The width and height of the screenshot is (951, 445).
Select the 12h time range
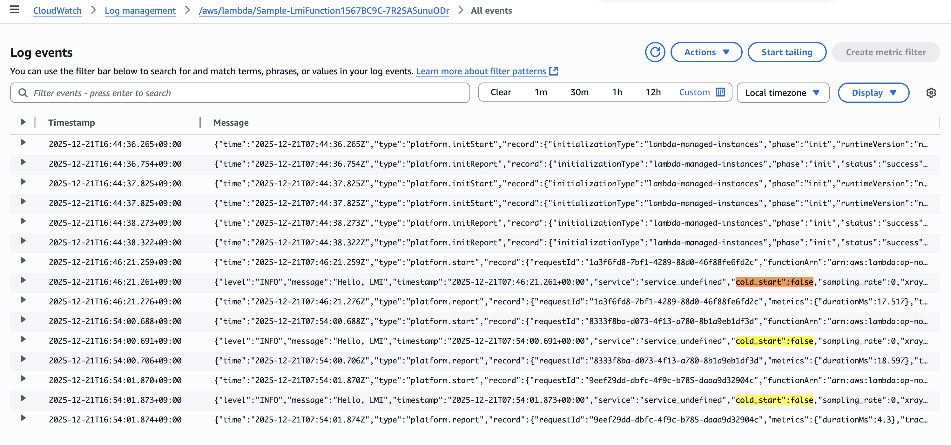tap(653, 92)
